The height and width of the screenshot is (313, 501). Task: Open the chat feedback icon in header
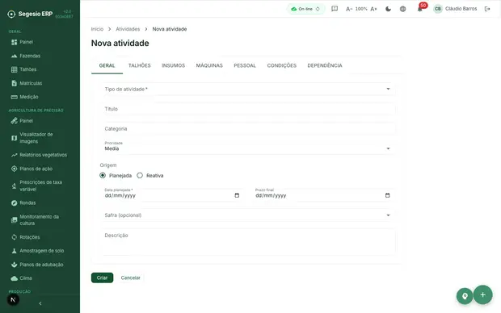(335, 9)
